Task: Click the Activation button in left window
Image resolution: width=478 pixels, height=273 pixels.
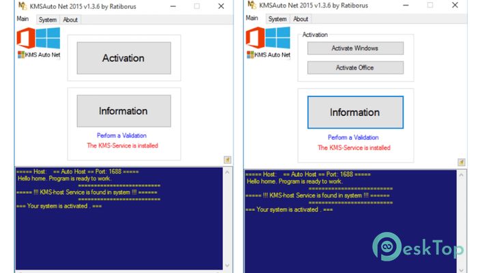Action: coord(124,58)
